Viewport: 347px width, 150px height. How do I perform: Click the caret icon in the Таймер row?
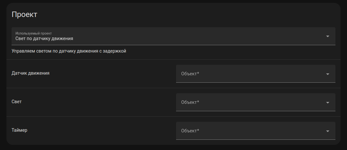328,131
